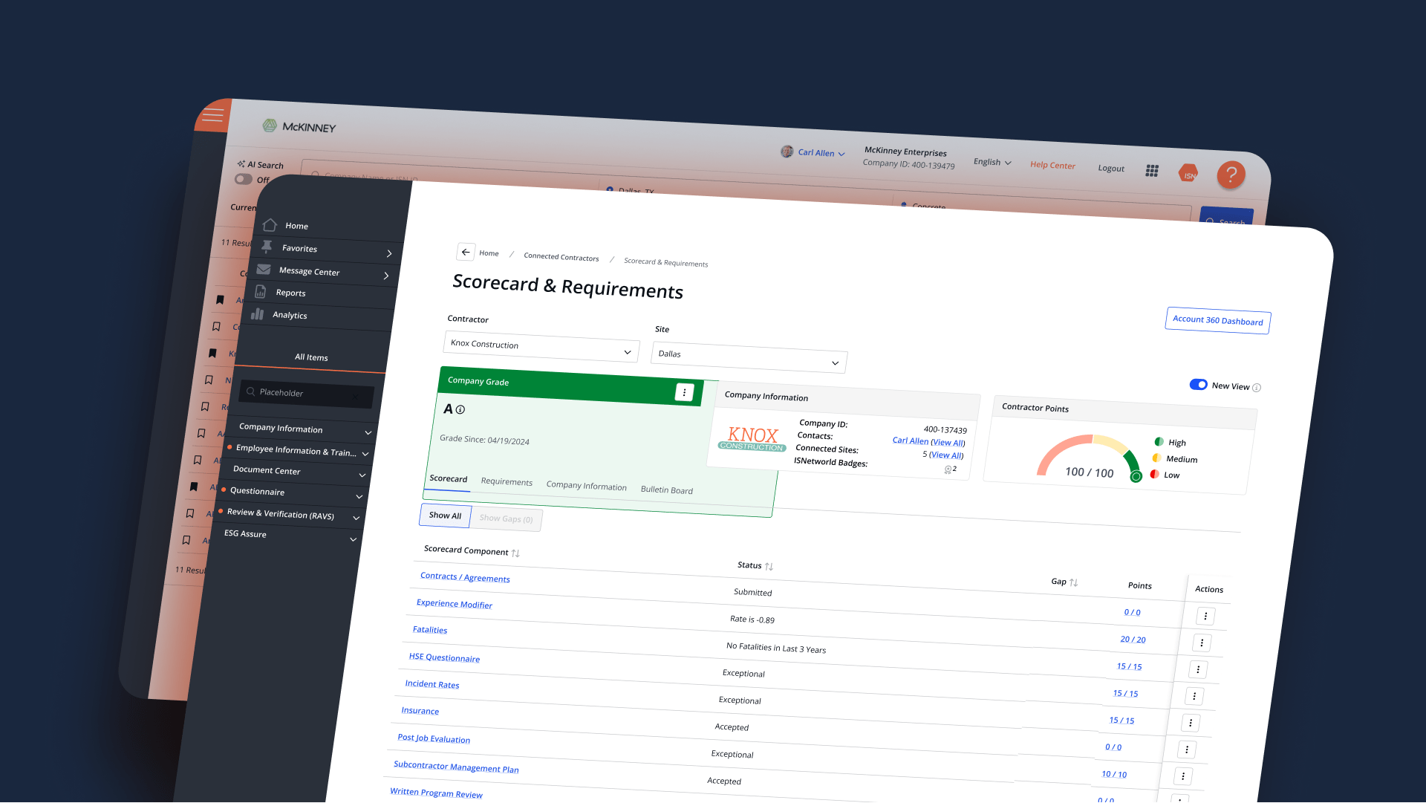Viewport: 1426px width, 803px height.
Task: Click the ISNetworld badge icon
Action: pos(948,469)
